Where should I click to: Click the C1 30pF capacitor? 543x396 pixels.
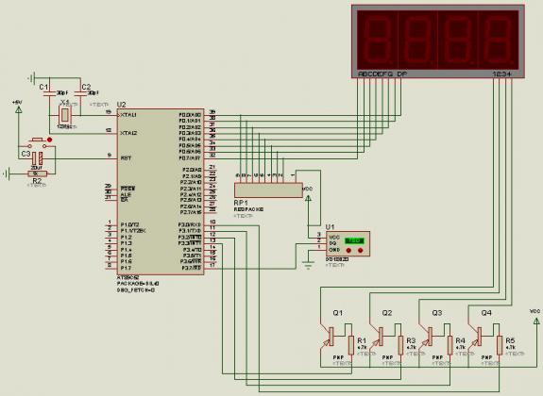49,93
